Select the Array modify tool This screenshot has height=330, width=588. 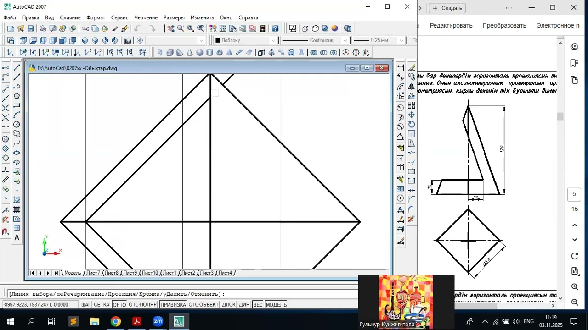point(411,105)
